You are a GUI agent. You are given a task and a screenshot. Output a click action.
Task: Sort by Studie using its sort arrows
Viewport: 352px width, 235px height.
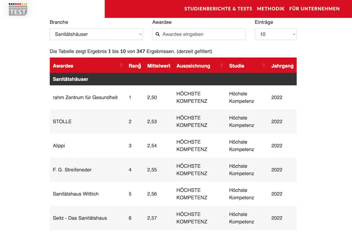[264, 65]
